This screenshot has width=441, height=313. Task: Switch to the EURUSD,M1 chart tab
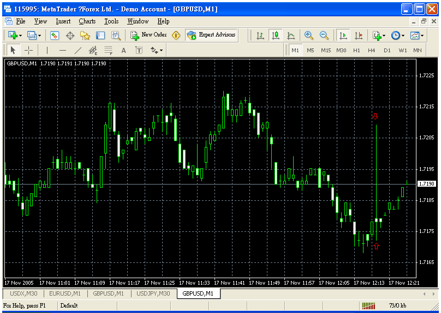[65, 293]
